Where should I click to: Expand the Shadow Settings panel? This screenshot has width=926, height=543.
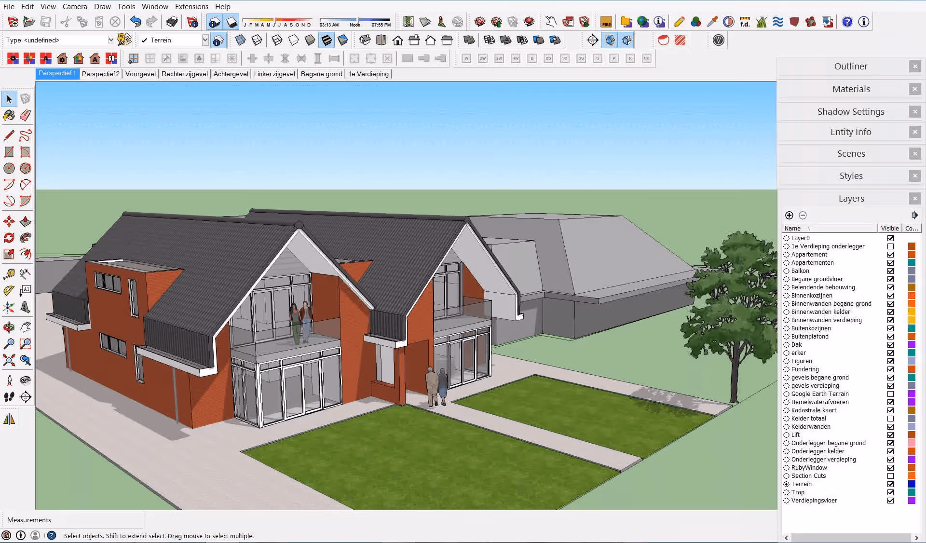[850, 111]
